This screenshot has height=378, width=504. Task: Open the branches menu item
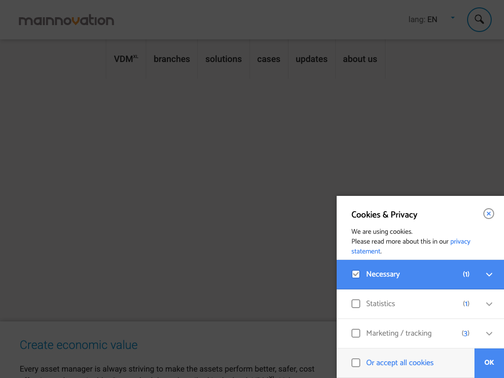pyautogui.click(x=172, y=59)
